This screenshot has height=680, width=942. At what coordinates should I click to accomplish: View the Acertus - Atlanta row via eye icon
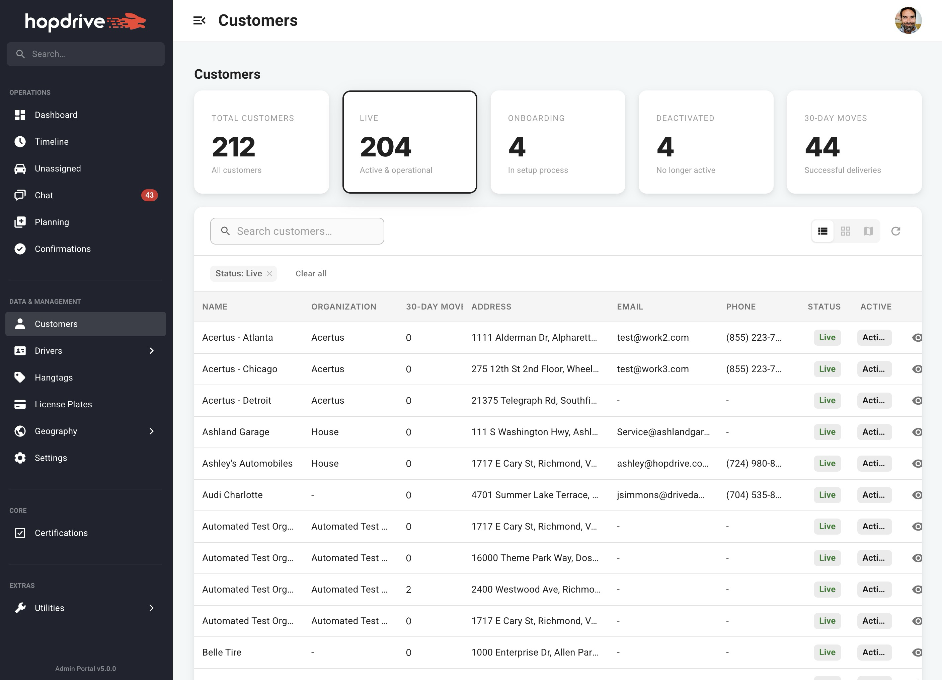pos(917,338)
